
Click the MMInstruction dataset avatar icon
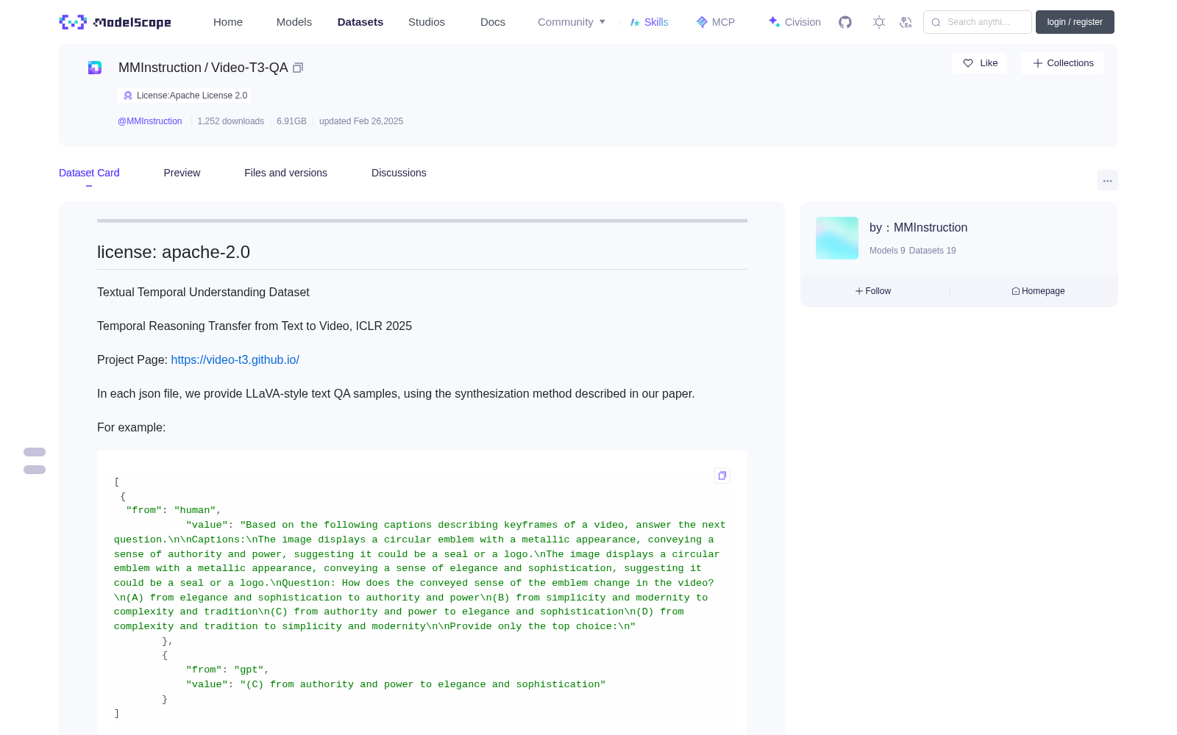[x=95, y=68]
